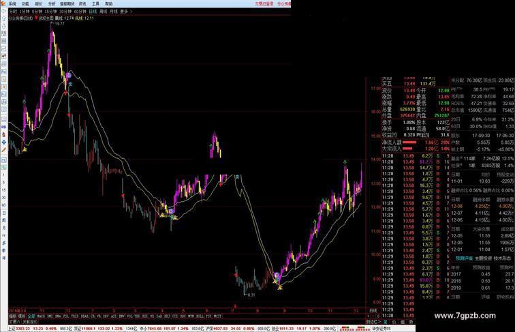Open the 资讯 menu
The height and width of the screenshot is (332, 515).
click(82, 4)
